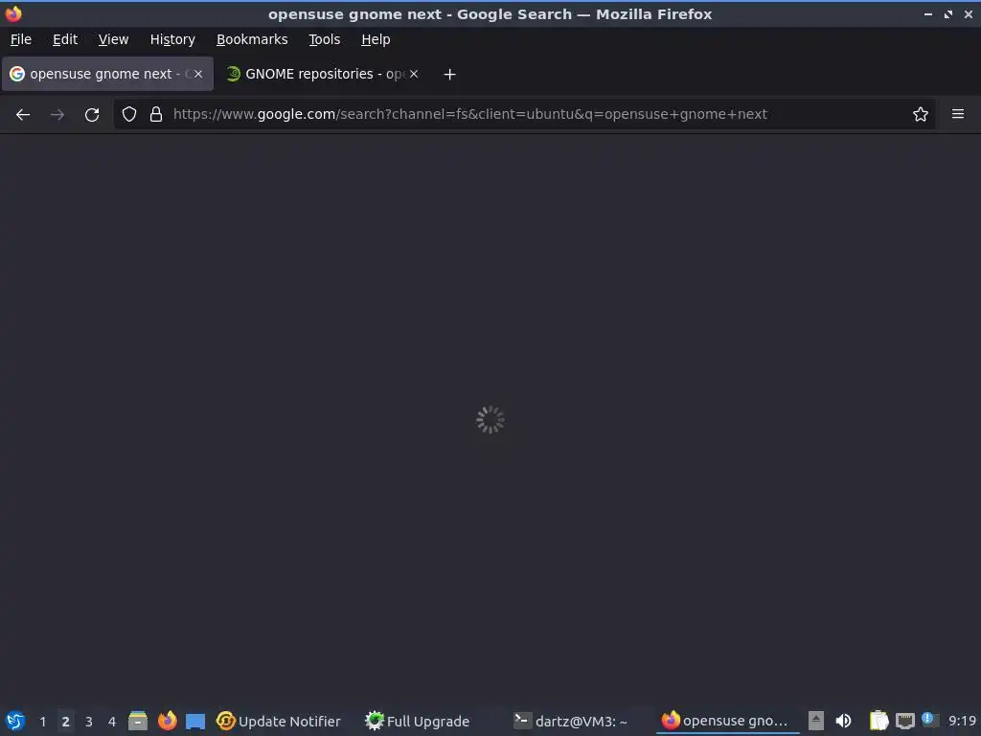Screen dimensions: 981x736
Task: Switch to workspace 4 in panel
Action: coord(112,722)
